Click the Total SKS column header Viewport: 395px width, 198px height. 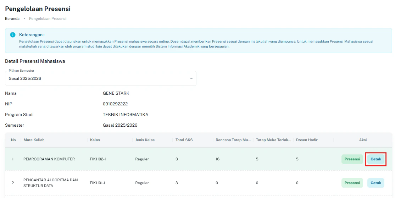pyautogui.click(x=184, y=140)
